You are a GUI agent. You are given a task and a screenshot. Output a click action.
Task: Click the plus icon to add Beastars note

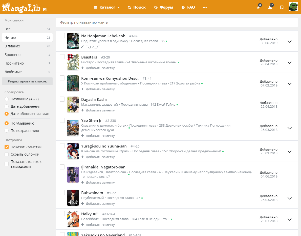pos(82,68)
